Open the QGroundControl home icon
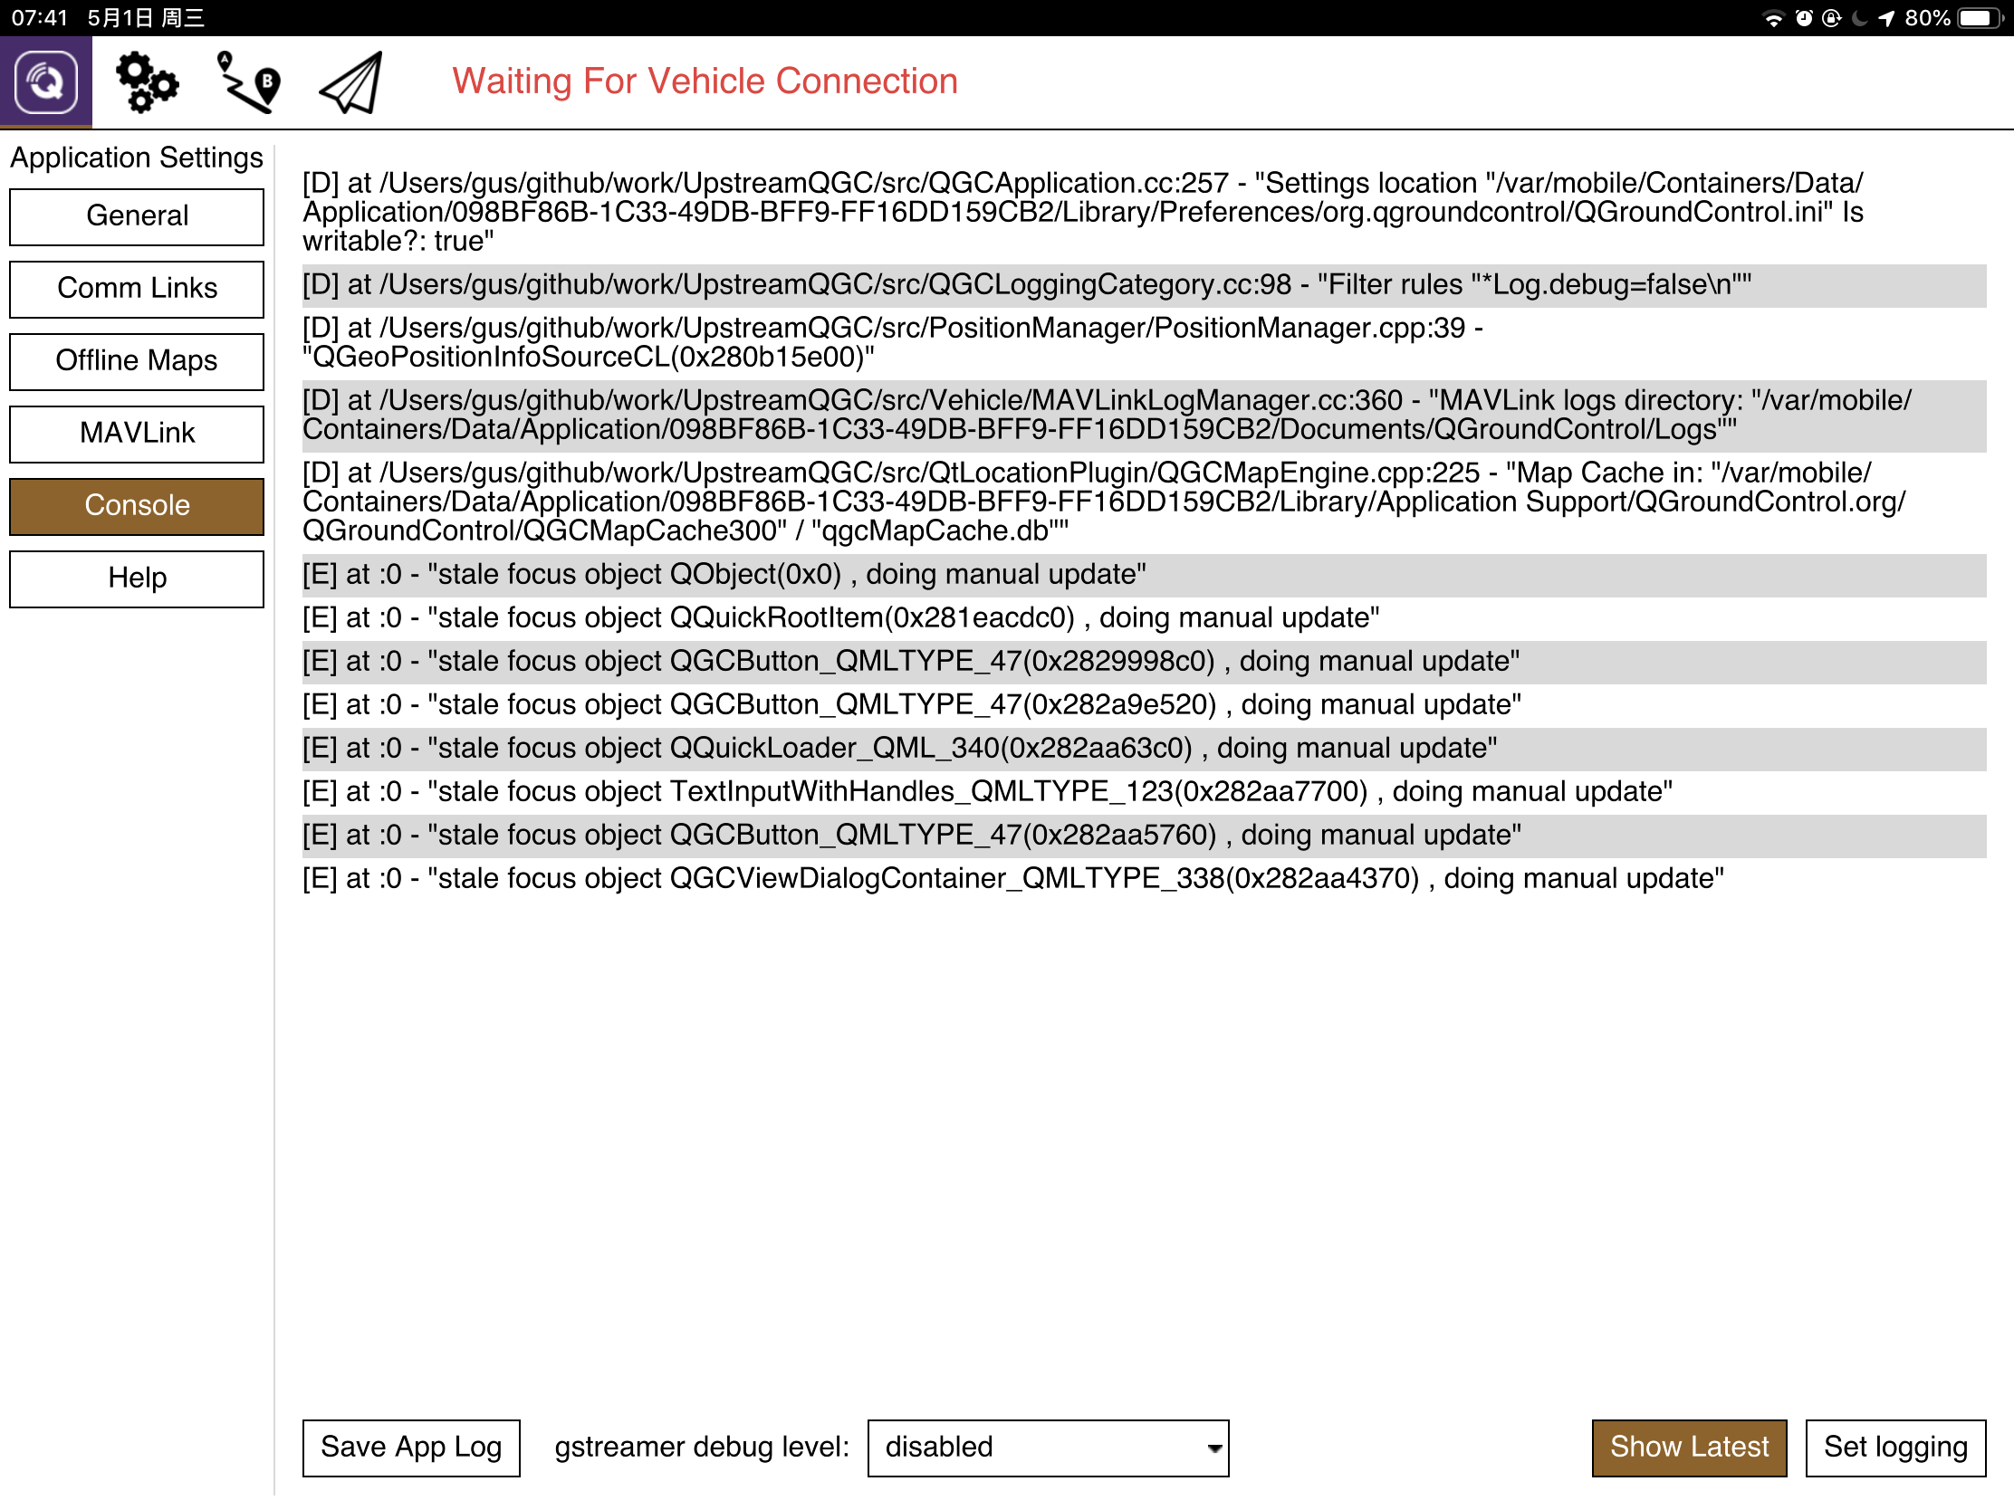 [x=47, y=81]
